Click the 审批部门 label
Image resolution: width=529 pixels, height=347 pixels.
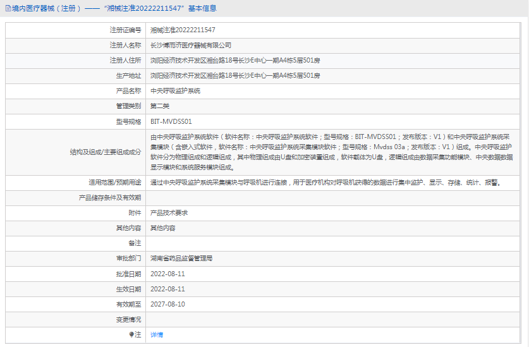tap(128, 259)
